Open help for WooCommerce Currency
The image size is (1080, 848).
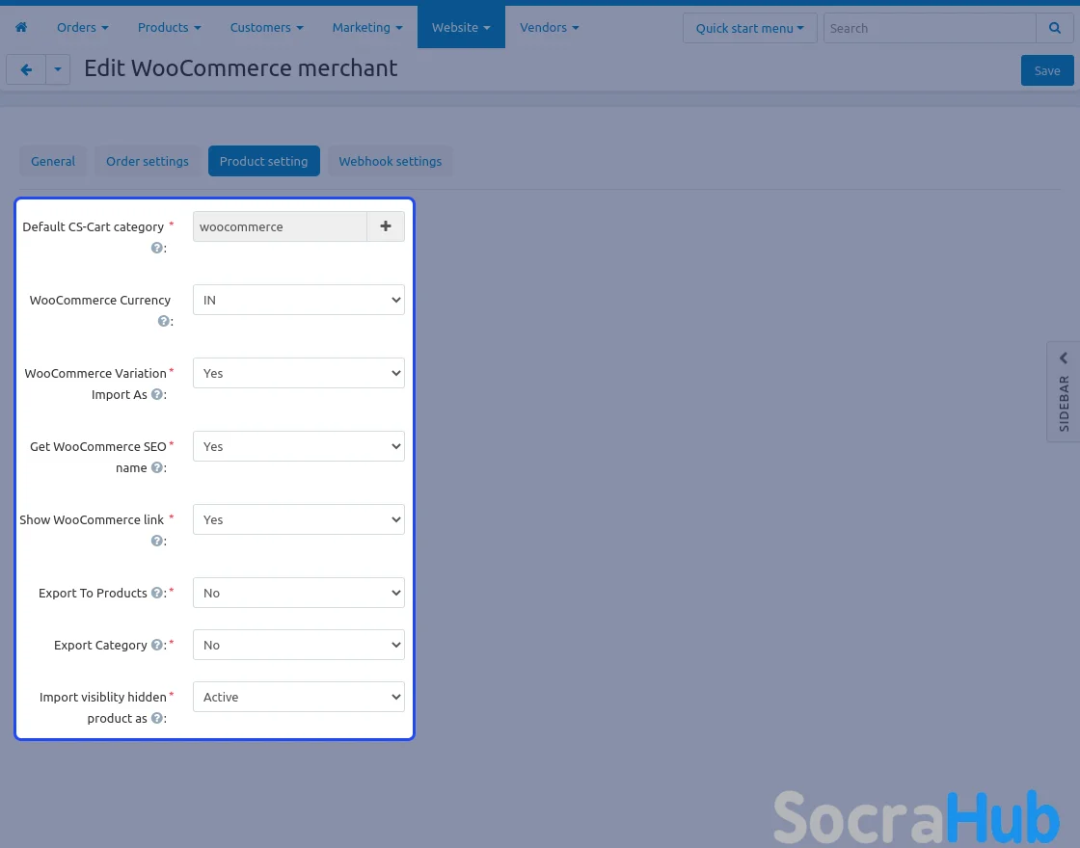point(163,321)
